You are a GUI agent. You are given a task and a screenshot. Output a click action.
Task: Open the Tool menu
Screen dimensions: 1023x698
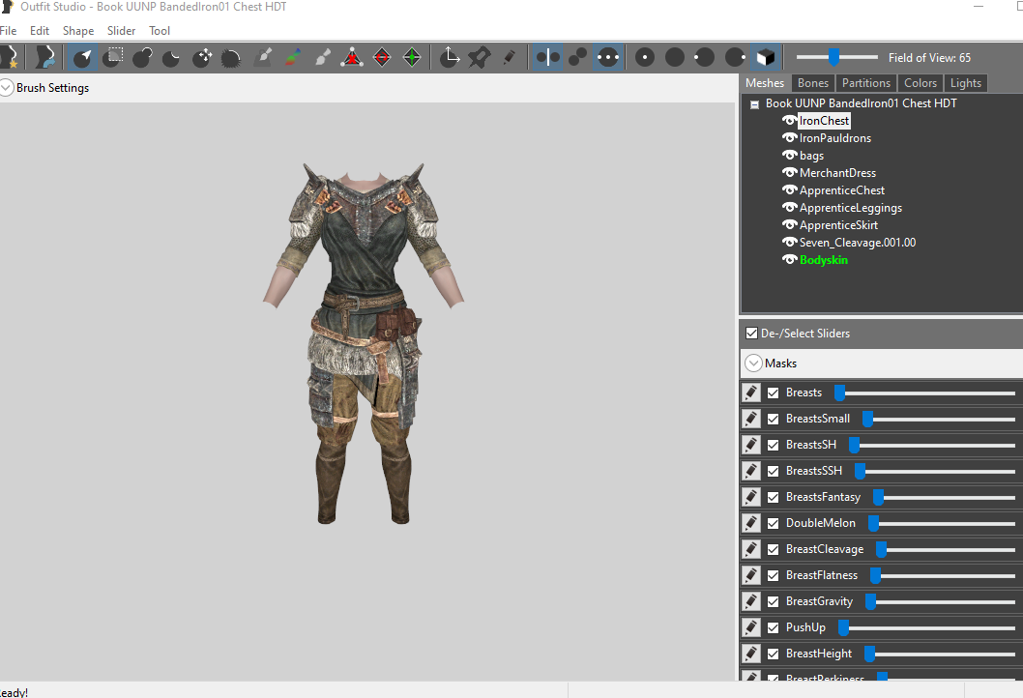(160, 31)
